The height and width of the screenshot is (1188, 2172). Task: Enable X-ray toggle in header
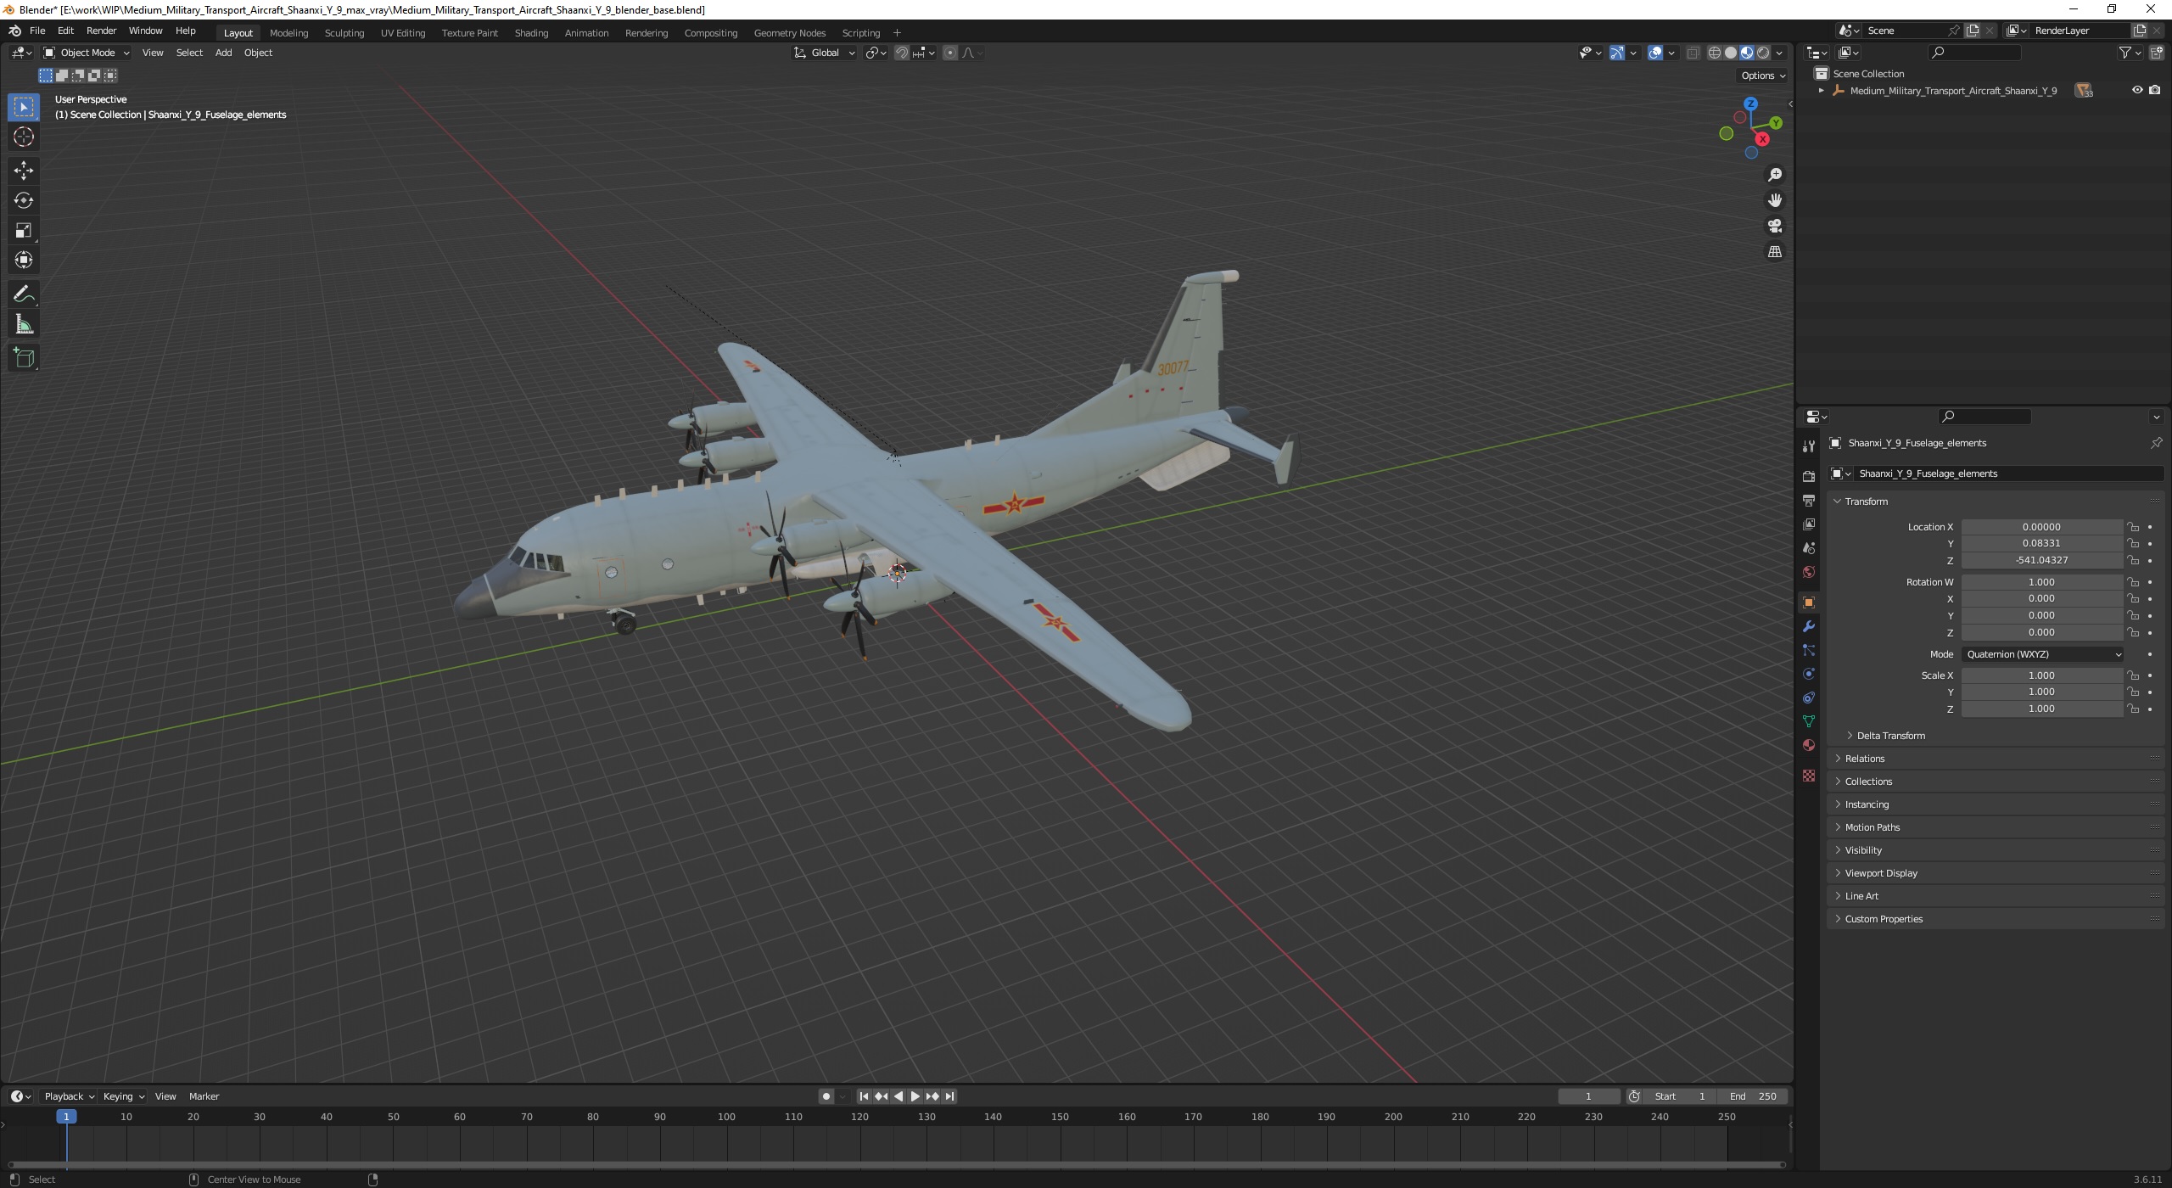[1692, 53]
